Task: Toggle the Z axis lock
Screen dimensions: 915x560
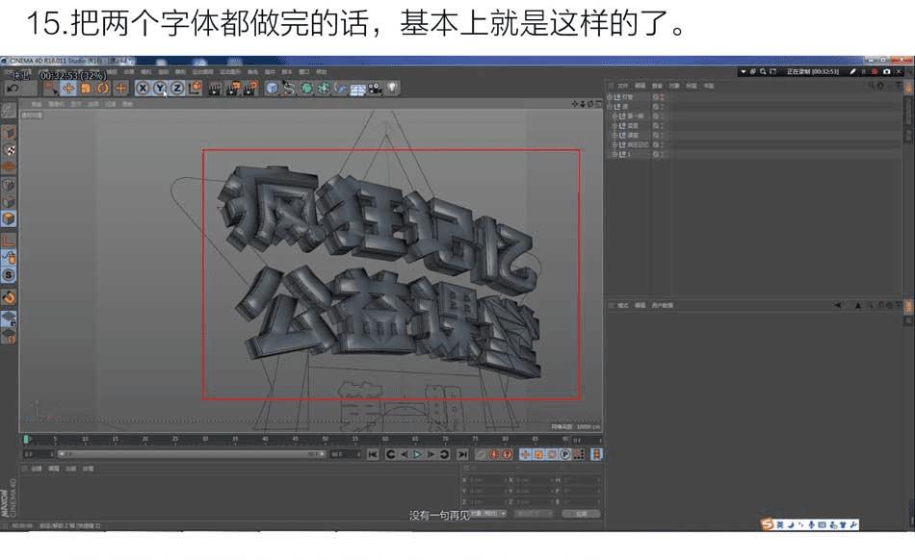Action: [x=177, y=88]
